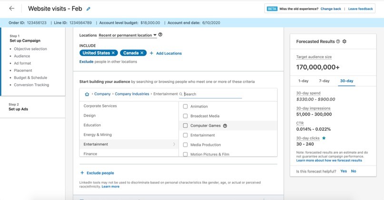Click the info icon next to Computer Games

(x=225, y=126)
